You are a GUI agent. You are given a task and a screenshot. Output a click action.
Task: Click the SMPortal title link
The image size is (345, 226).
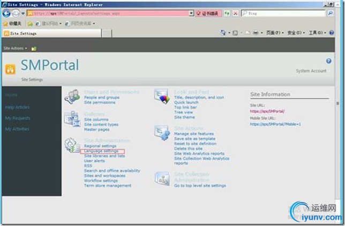50,65
